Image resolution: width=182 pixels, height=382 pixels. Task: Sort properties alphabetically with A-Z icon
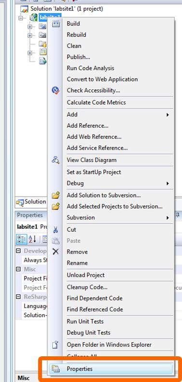pyautogui.click(x=32, y=239)
